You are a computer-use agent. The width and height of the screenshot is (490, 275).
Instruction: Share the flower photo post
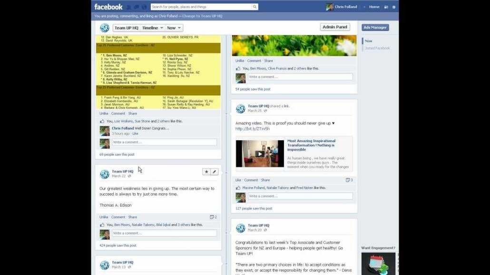pyautogui.click(x=268, y=61)
